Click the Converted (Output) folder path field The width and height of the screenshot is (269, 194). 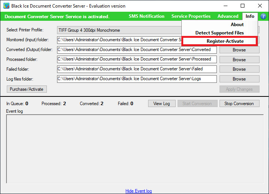click(x=137, y=50)
